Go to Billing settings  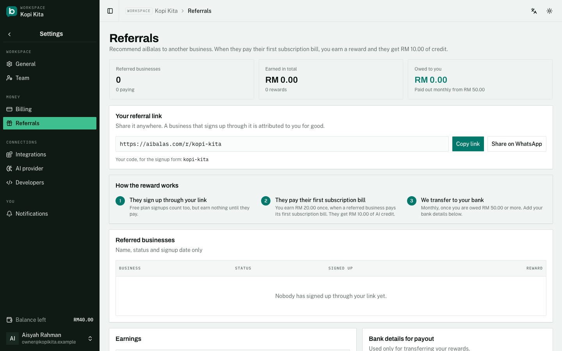point(50,109)
